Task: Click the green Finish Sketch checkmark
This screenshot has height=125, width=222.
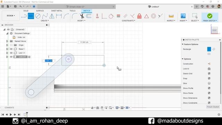Action: 210,16
